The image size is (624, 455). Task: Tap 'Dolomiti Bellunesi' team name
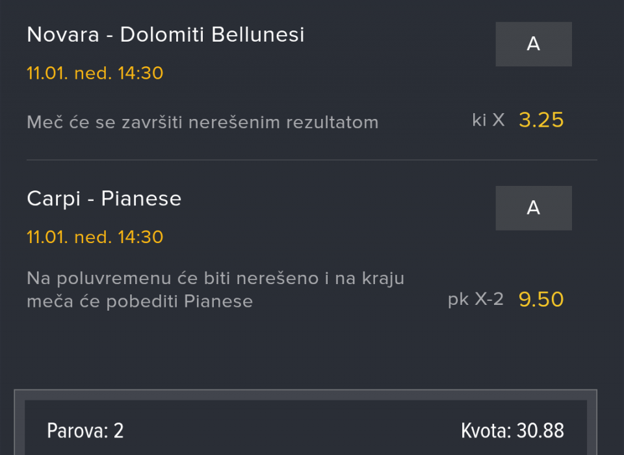coord(212,35)
